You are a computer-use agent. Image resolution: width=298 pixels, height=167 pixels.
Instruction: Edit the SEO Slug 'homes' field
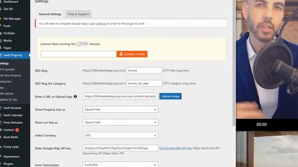(144, 71)
